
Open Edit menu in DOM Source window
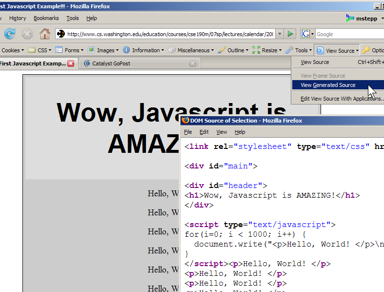pos(204,132)
